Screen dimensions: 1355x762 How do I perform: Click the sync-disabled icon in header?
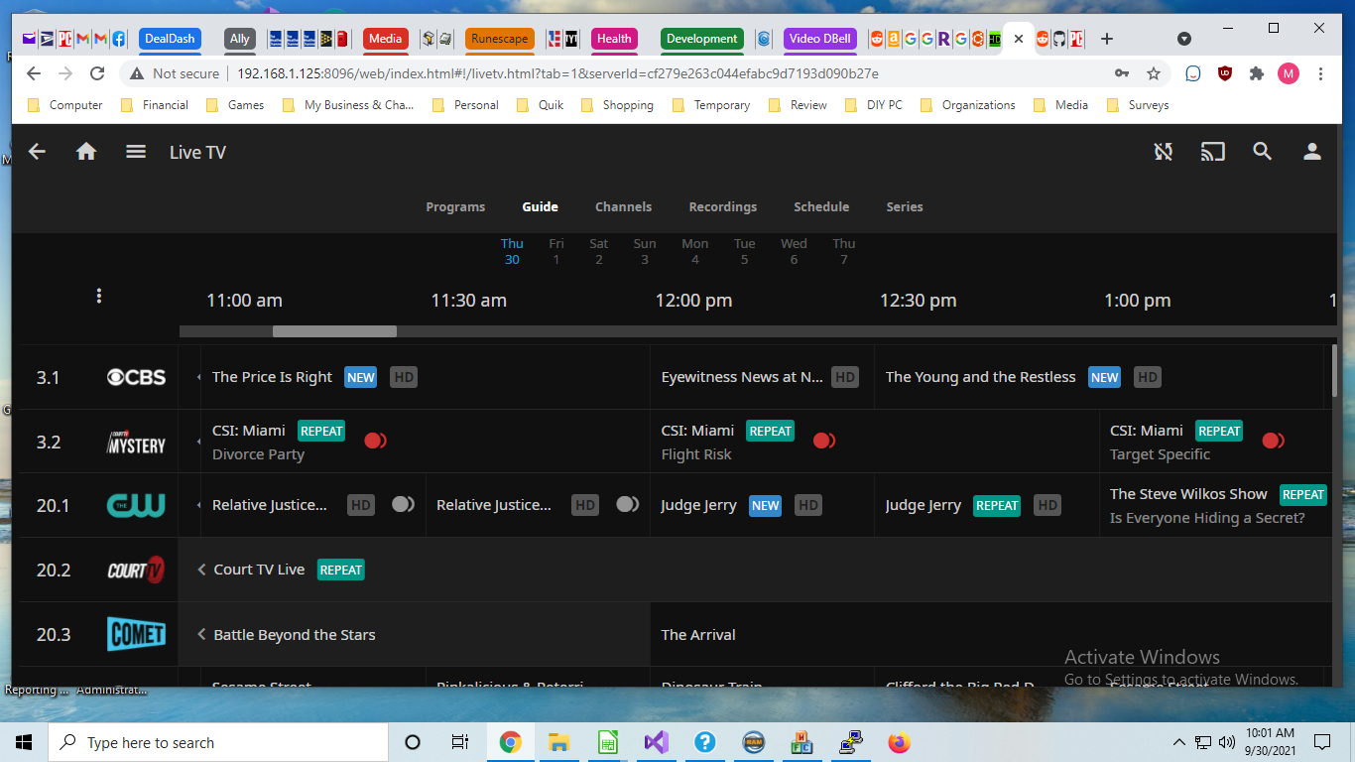(x=1164, y=152)
